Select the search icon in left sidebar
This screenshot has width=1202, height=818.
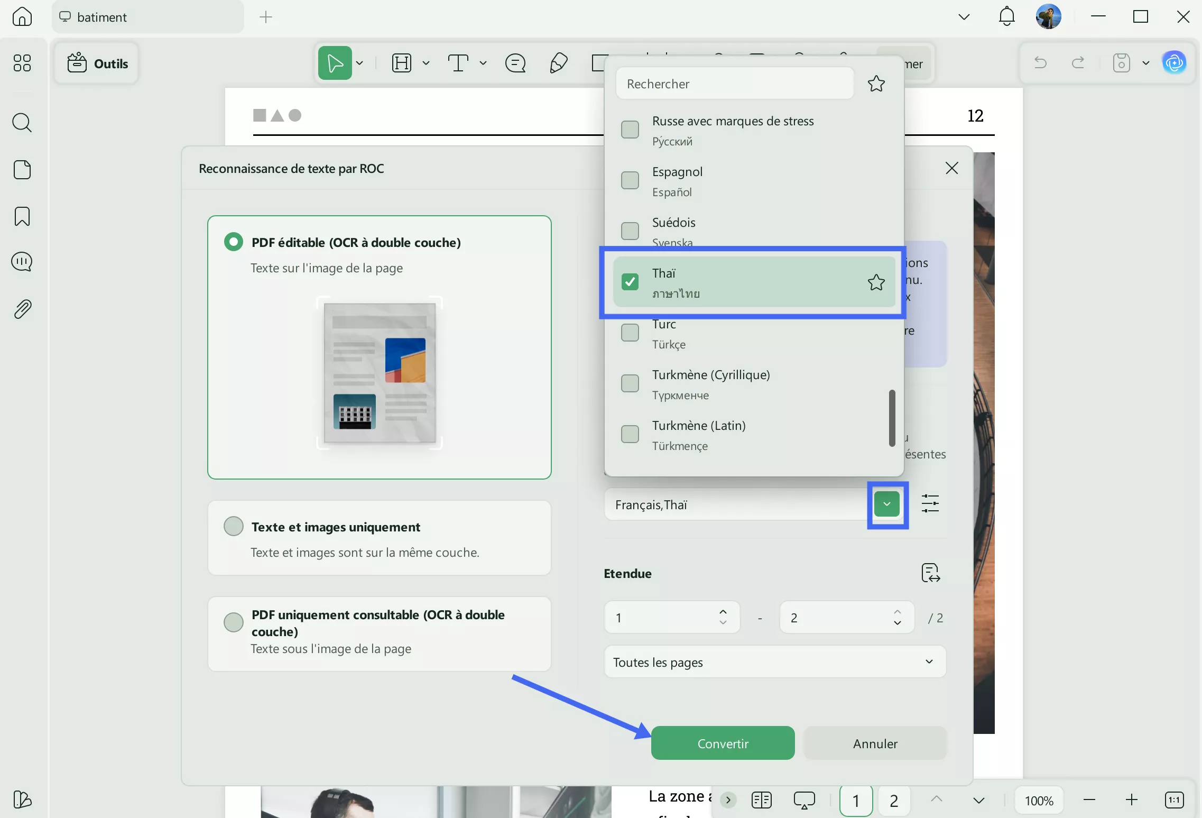22,123
